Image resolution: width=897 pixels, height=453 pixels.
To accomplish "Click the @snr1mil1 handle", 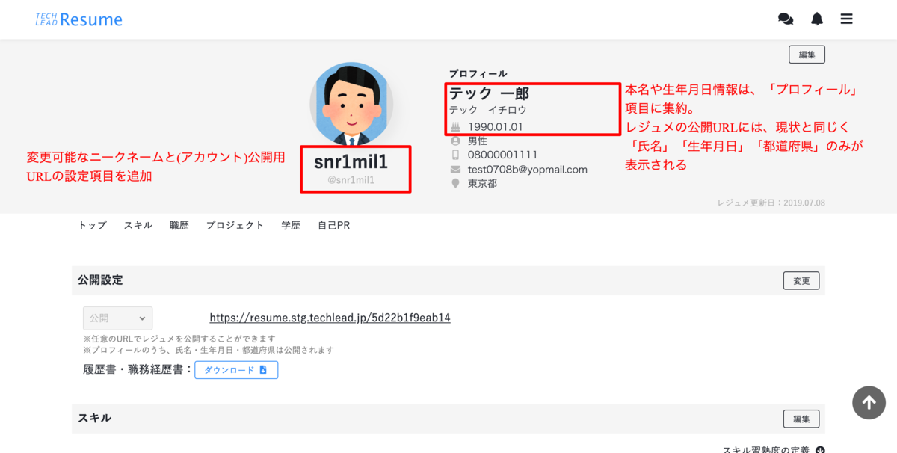I will tap(351, 180).
